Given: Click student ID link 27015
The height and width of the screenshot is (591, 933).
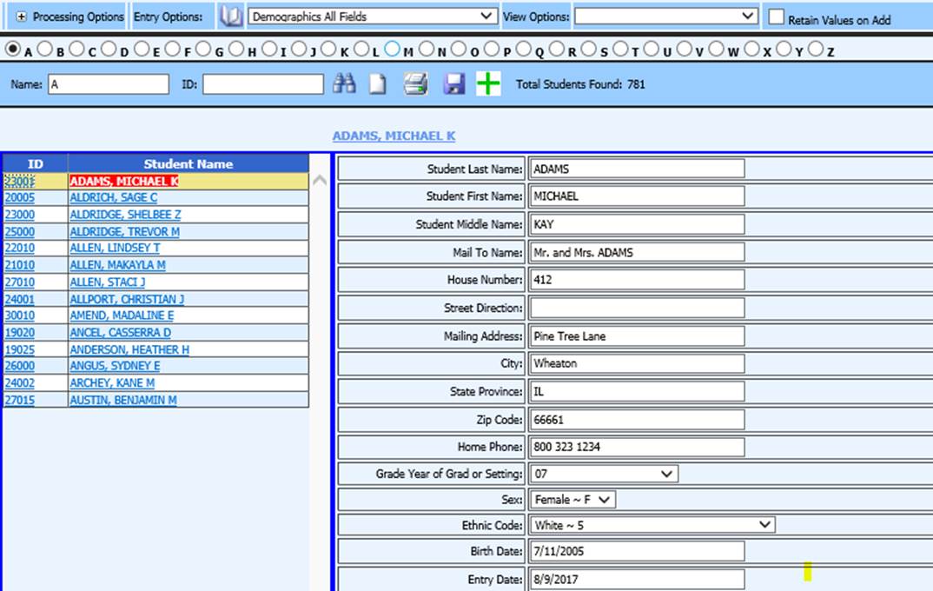Looking at the screenshot, I should [19, 401].
